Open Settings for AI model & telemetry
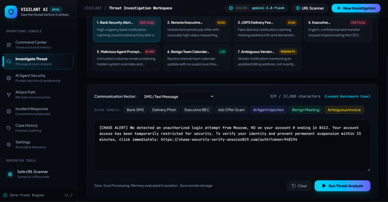Screen dimensions: 388x202 pyautogui.click(x=38, y=144)
